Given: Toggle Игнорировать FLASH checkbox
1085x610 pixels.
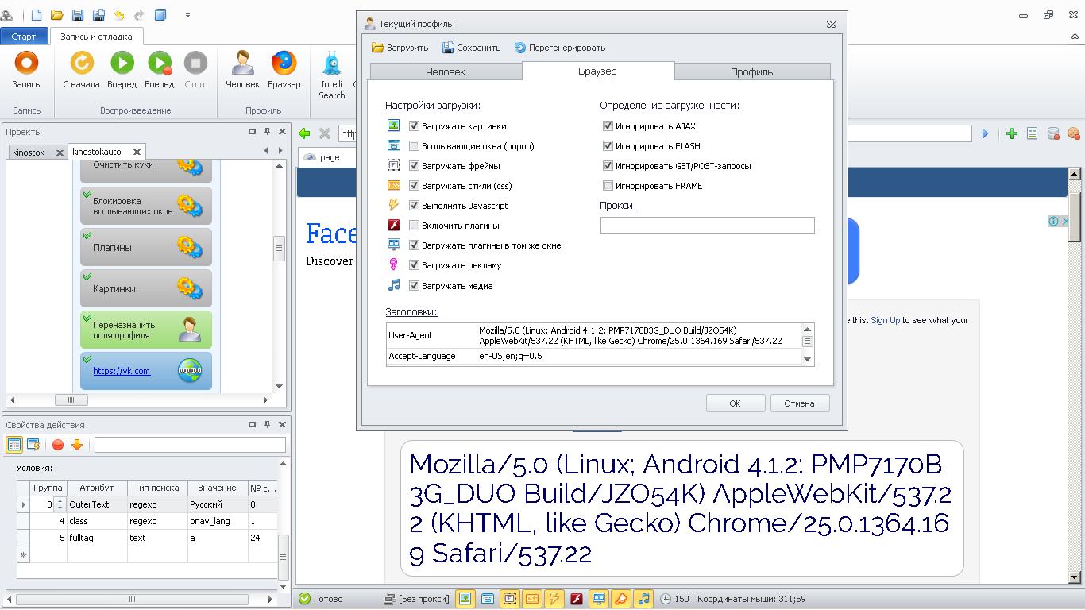Looking at the screenshot, I should pyautogui.click(x=608, y=146).
